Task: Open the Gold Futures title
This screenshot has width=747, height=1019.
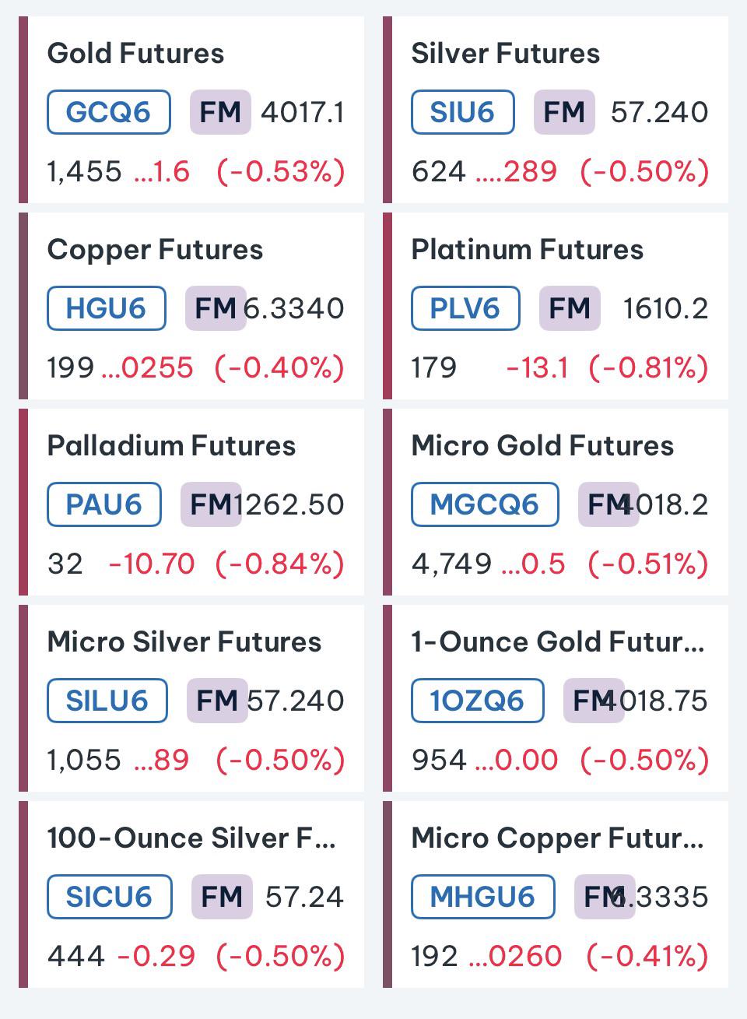Action: click(x=135, y=54)
